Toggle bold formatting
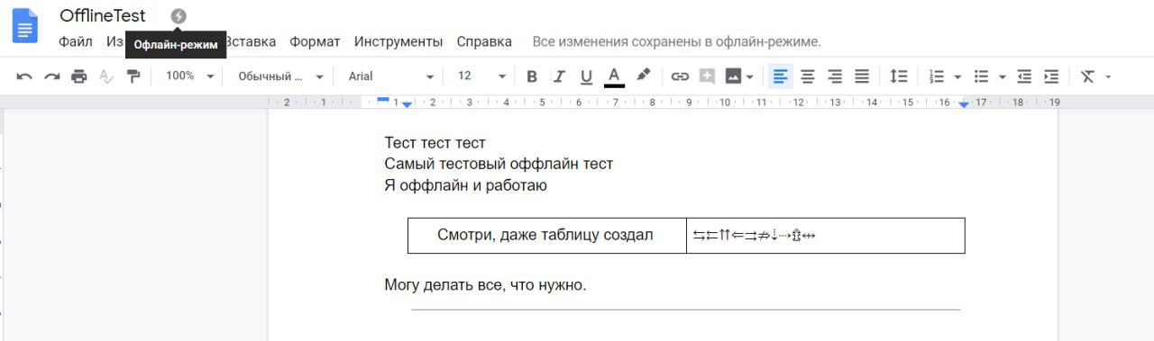 (532, 76)
